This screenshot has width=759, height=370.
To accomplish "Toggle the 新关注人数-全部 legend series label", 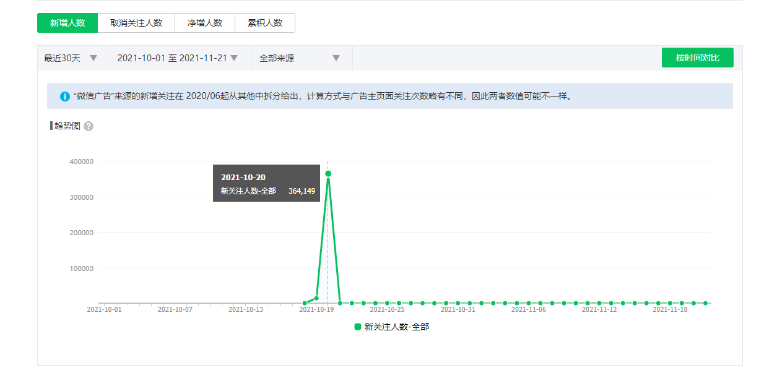I will pyautogui.click(x=396, y=327).
